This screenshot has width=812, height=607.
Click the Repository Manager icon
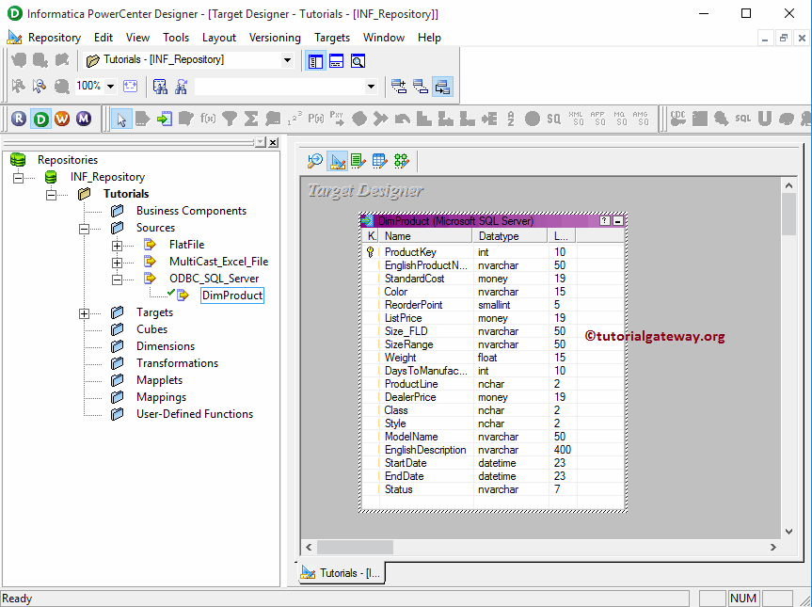click(x=18, y=119)
